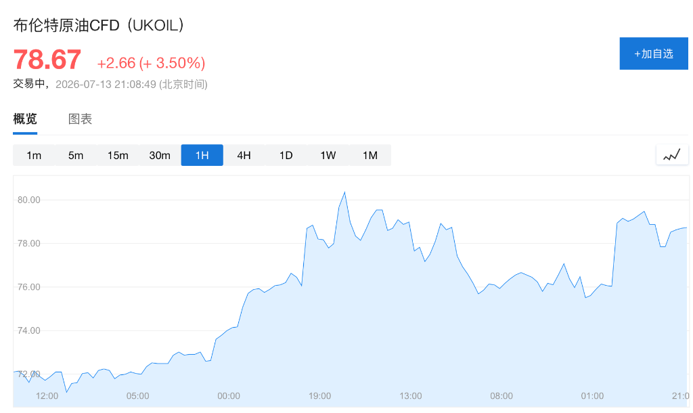Click the chart peak above 80.00
Viewport: 693px width, 413px height.
point(344,192)
